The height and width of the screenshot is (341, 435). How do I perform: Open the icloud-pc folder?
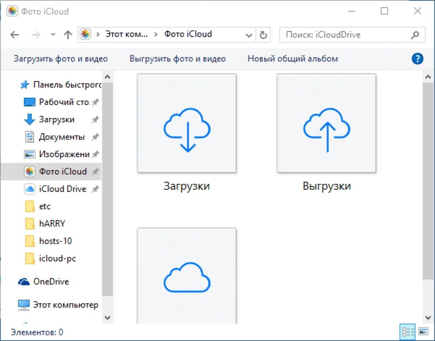[x=50, y=259]
